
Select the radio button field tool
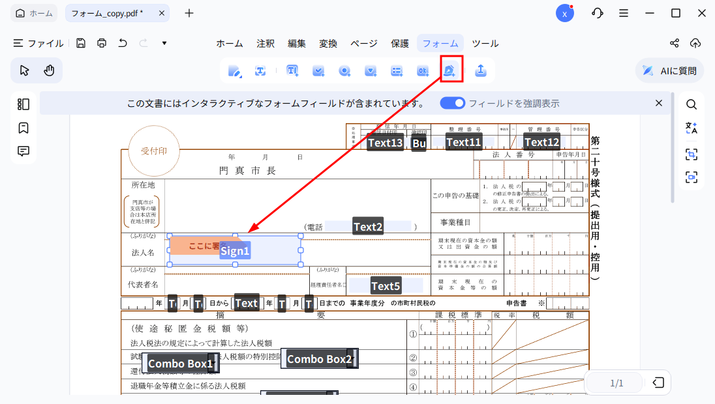pos(344,70)
